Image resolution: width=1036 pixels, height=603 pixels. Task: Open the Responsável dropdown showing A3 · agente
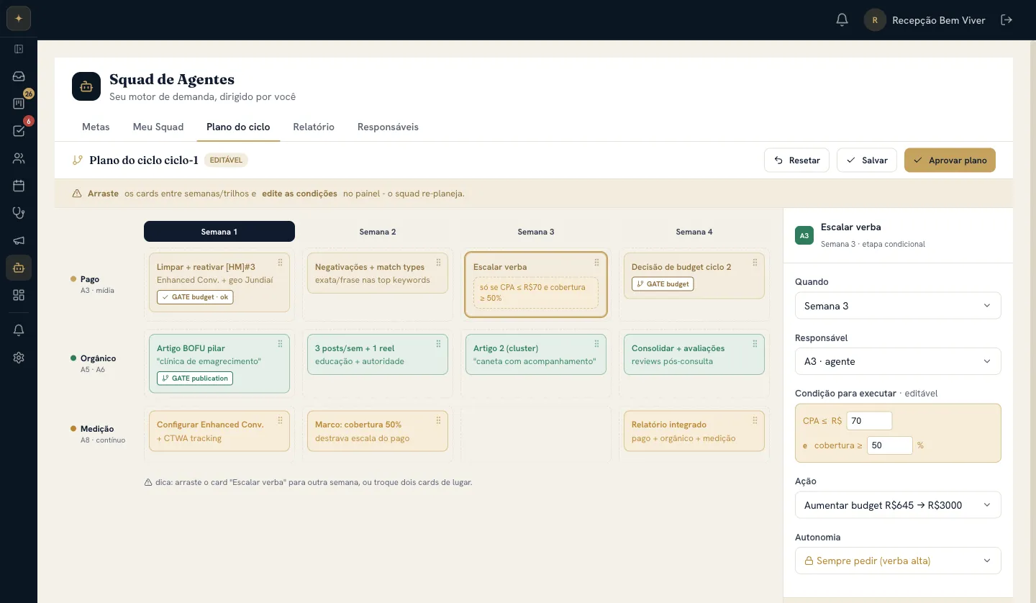tap(898, 361)
